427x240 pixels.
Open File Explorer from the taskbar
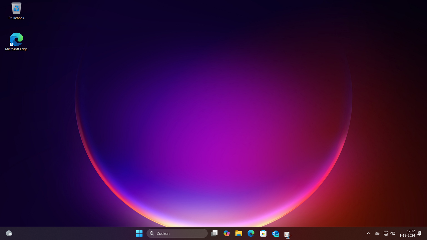click(x=239, y=233)
